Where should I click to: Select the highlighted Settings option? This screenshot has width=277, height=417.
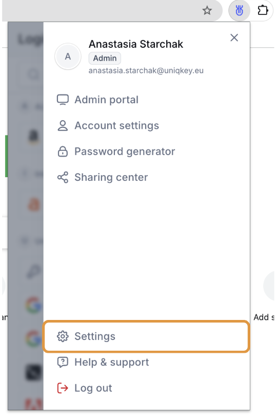(x=146, y=336)
